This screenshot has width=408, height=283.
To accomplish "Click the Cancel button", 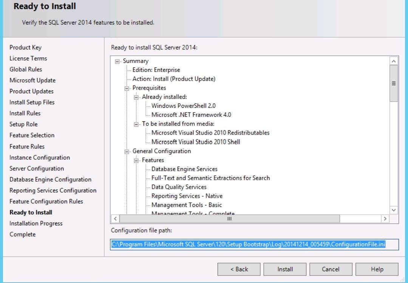I will coord(331,269).
